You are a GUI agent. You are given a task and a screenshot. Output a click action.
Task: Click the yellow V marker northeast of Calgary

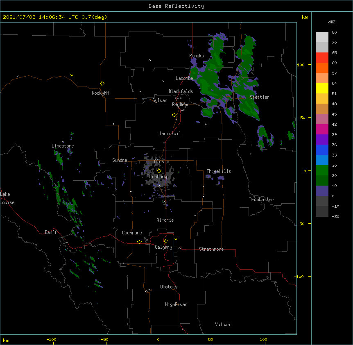point(176,239)
